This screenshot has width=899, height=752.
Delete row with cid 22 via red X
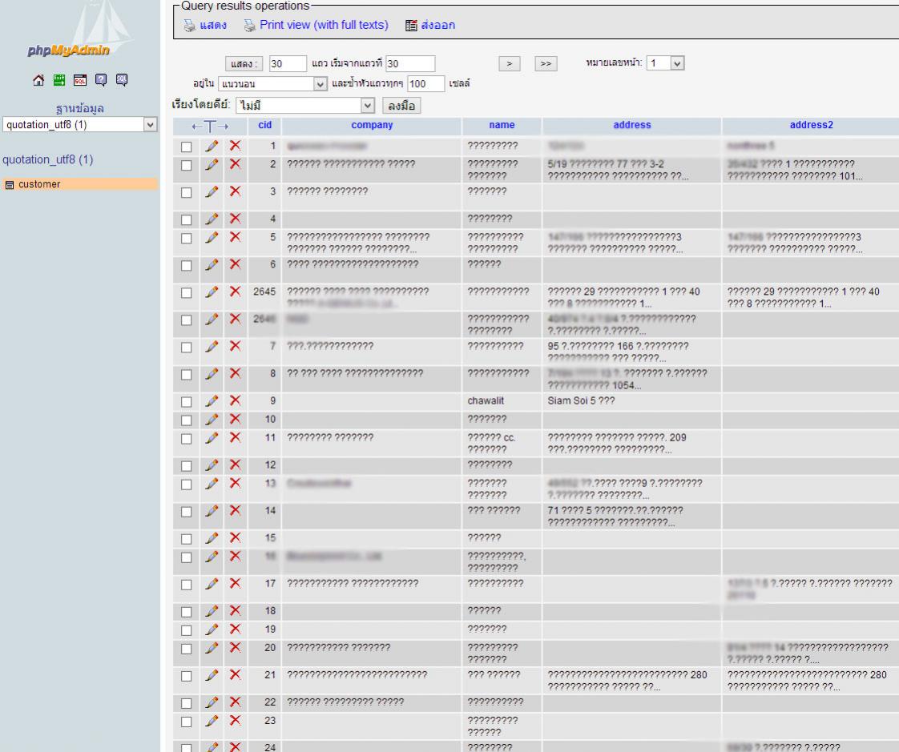(x=235, y=702)
